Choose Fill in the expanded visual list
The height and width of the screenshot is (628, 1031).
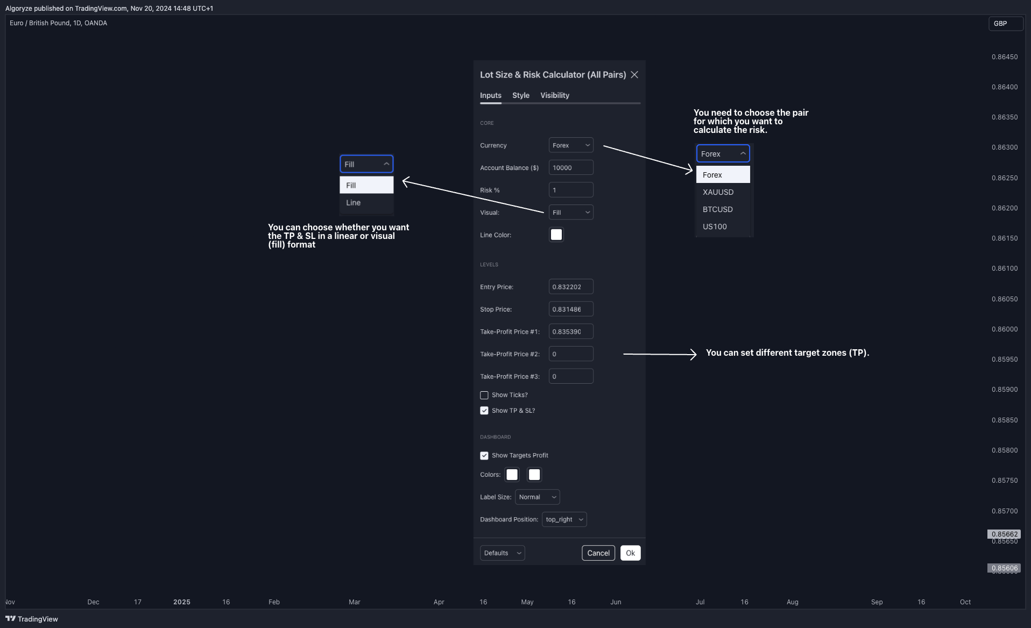point(366,185)
